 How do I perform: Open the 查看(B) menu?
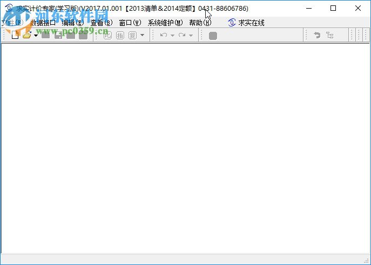point(102,23)
